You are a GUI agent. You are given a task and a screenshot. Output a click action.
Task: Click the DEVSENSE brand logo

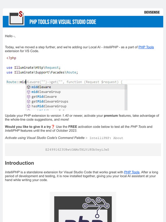tap(152, 12)
